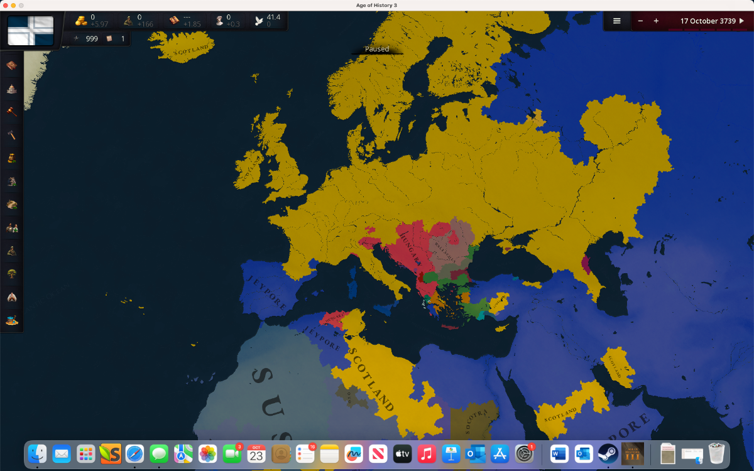The image size is (754, 471).
Task: Click the manpower value +166
Action: click(x=145, y=24)
